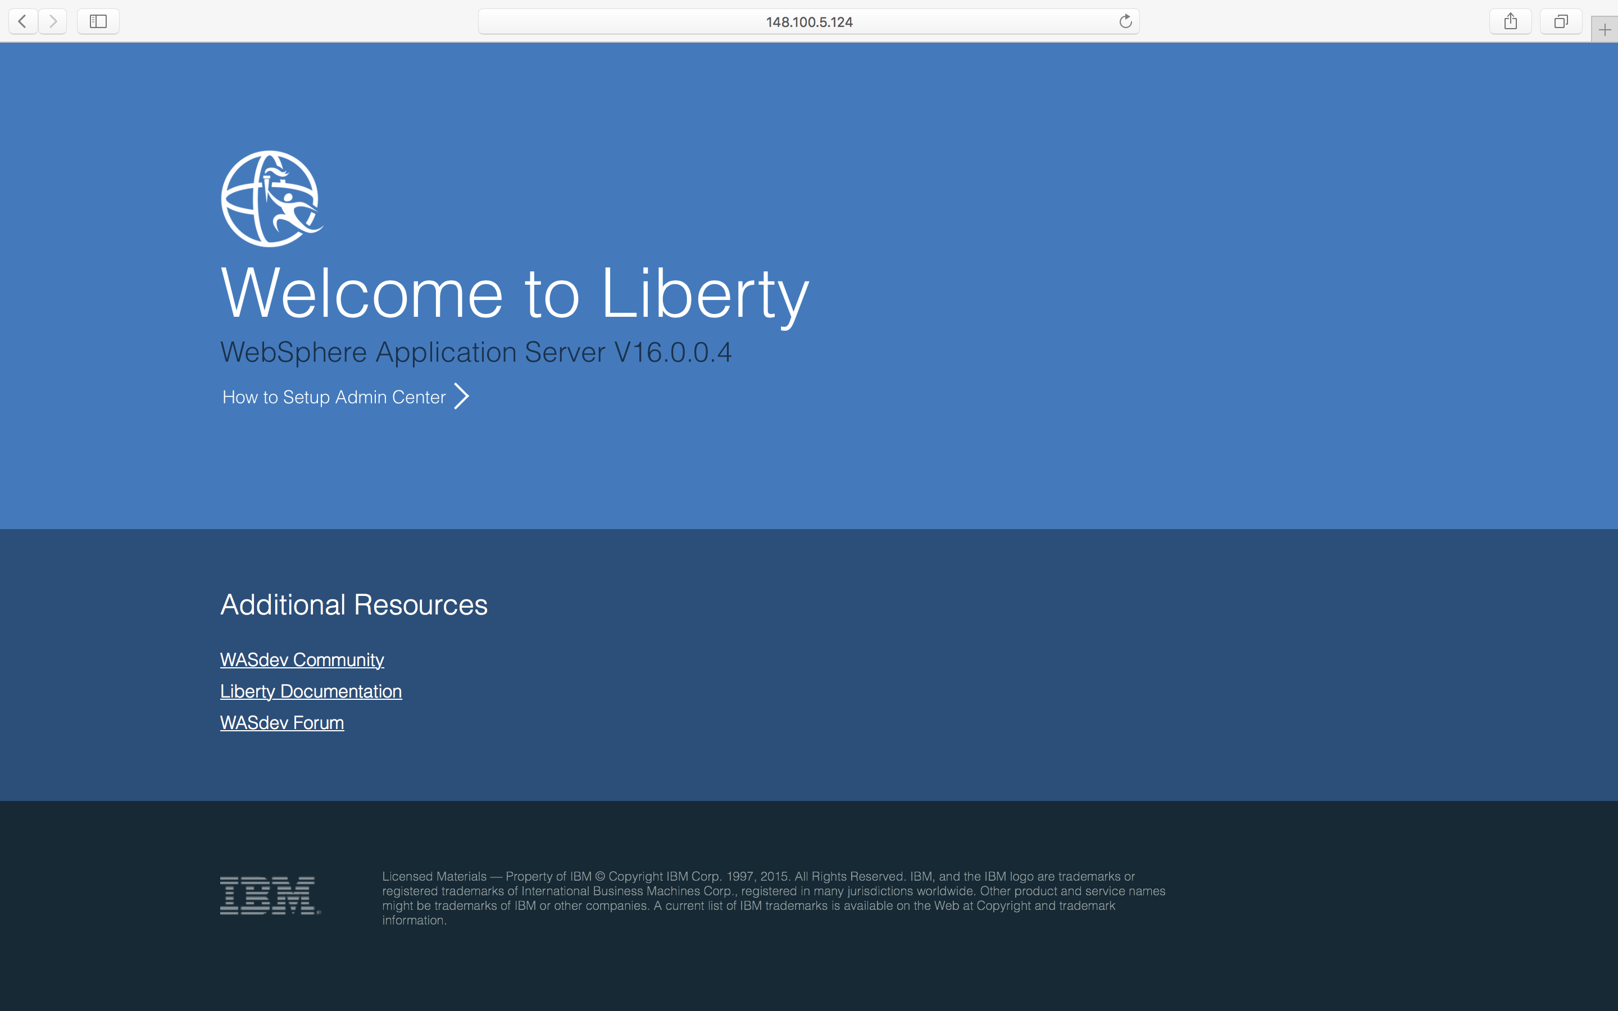Click the browser forward arrow button
This screenshot has height=1011, width=1618.
53,21
